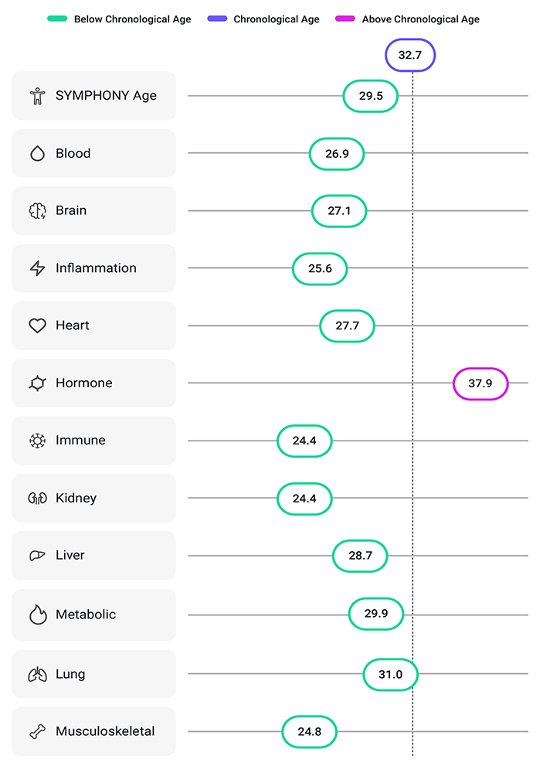The image size is (543, 773).
Task: Select the Above Chronological Age magenta legend swatch
Action: (x=344, y=19)
